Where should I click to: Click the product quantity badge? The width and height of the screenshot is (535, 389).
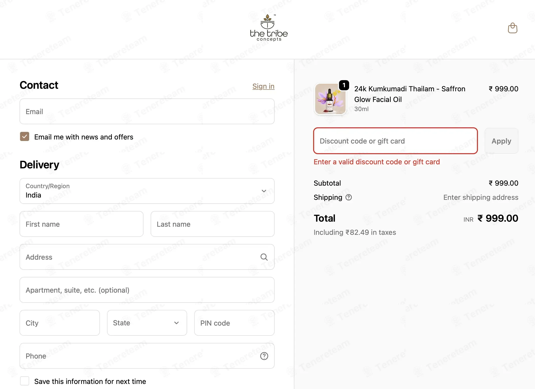click(x=344, y=85)
